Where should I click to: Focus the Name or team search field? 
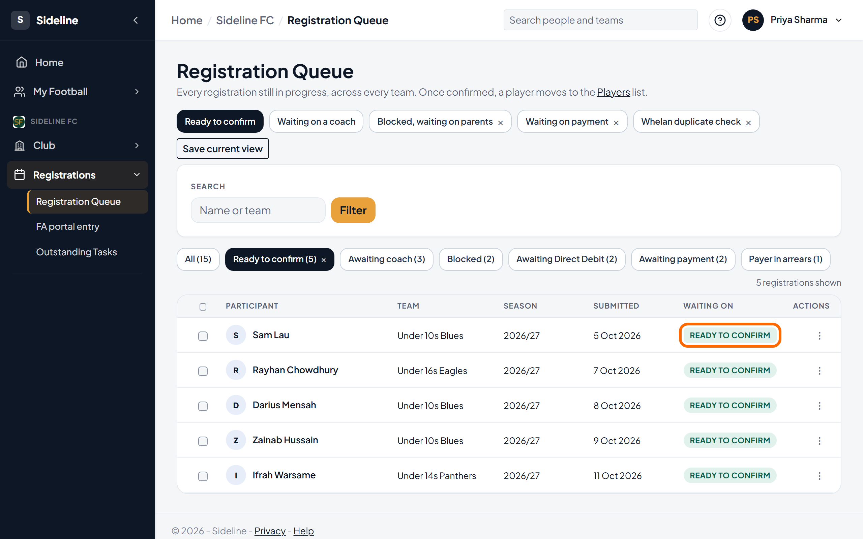click(x=258, y=210)
